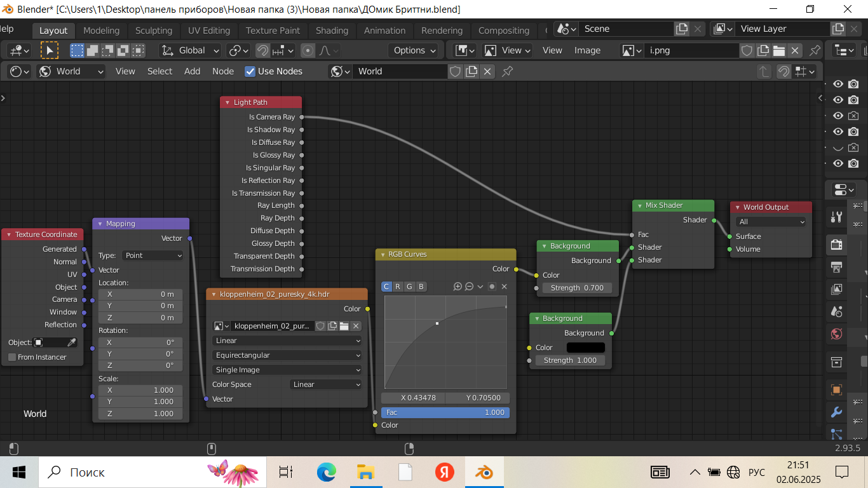Open World properties tab in sidebar

pyautogui.click(x=836, y=334)
